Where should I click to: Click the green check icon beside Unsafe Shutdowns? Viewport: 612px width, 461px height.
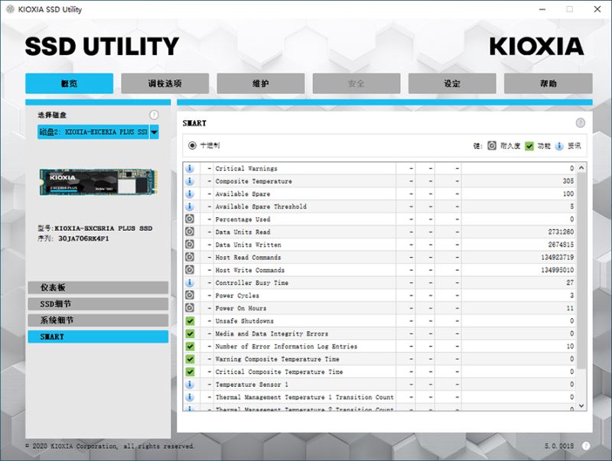[190, 321]
